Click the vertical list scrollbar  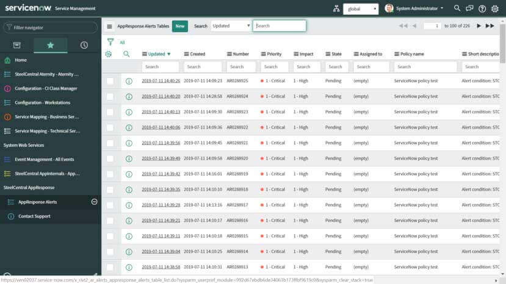pyautogui.click(x=502, y=43)
